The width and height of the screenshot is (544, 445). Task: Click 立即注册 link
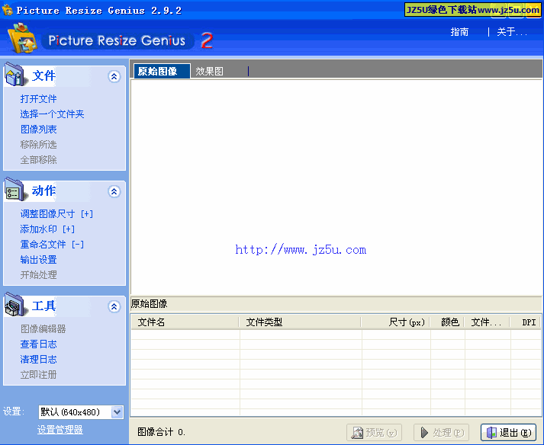(38, 375)
